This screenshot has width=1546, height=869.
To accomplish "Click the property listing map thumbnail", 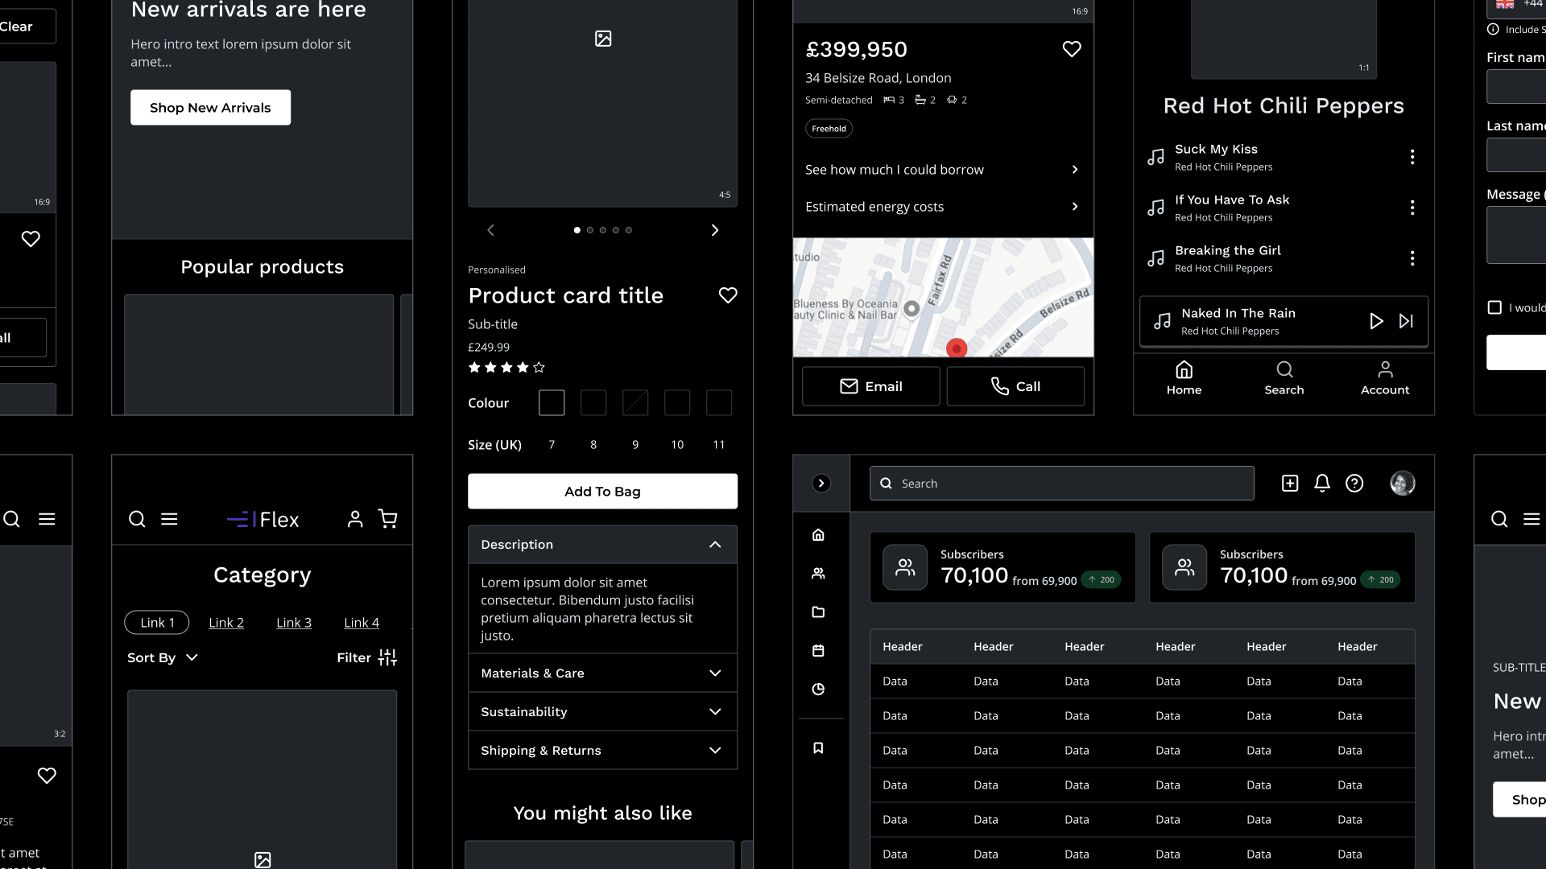I will (x=943, y=297).
